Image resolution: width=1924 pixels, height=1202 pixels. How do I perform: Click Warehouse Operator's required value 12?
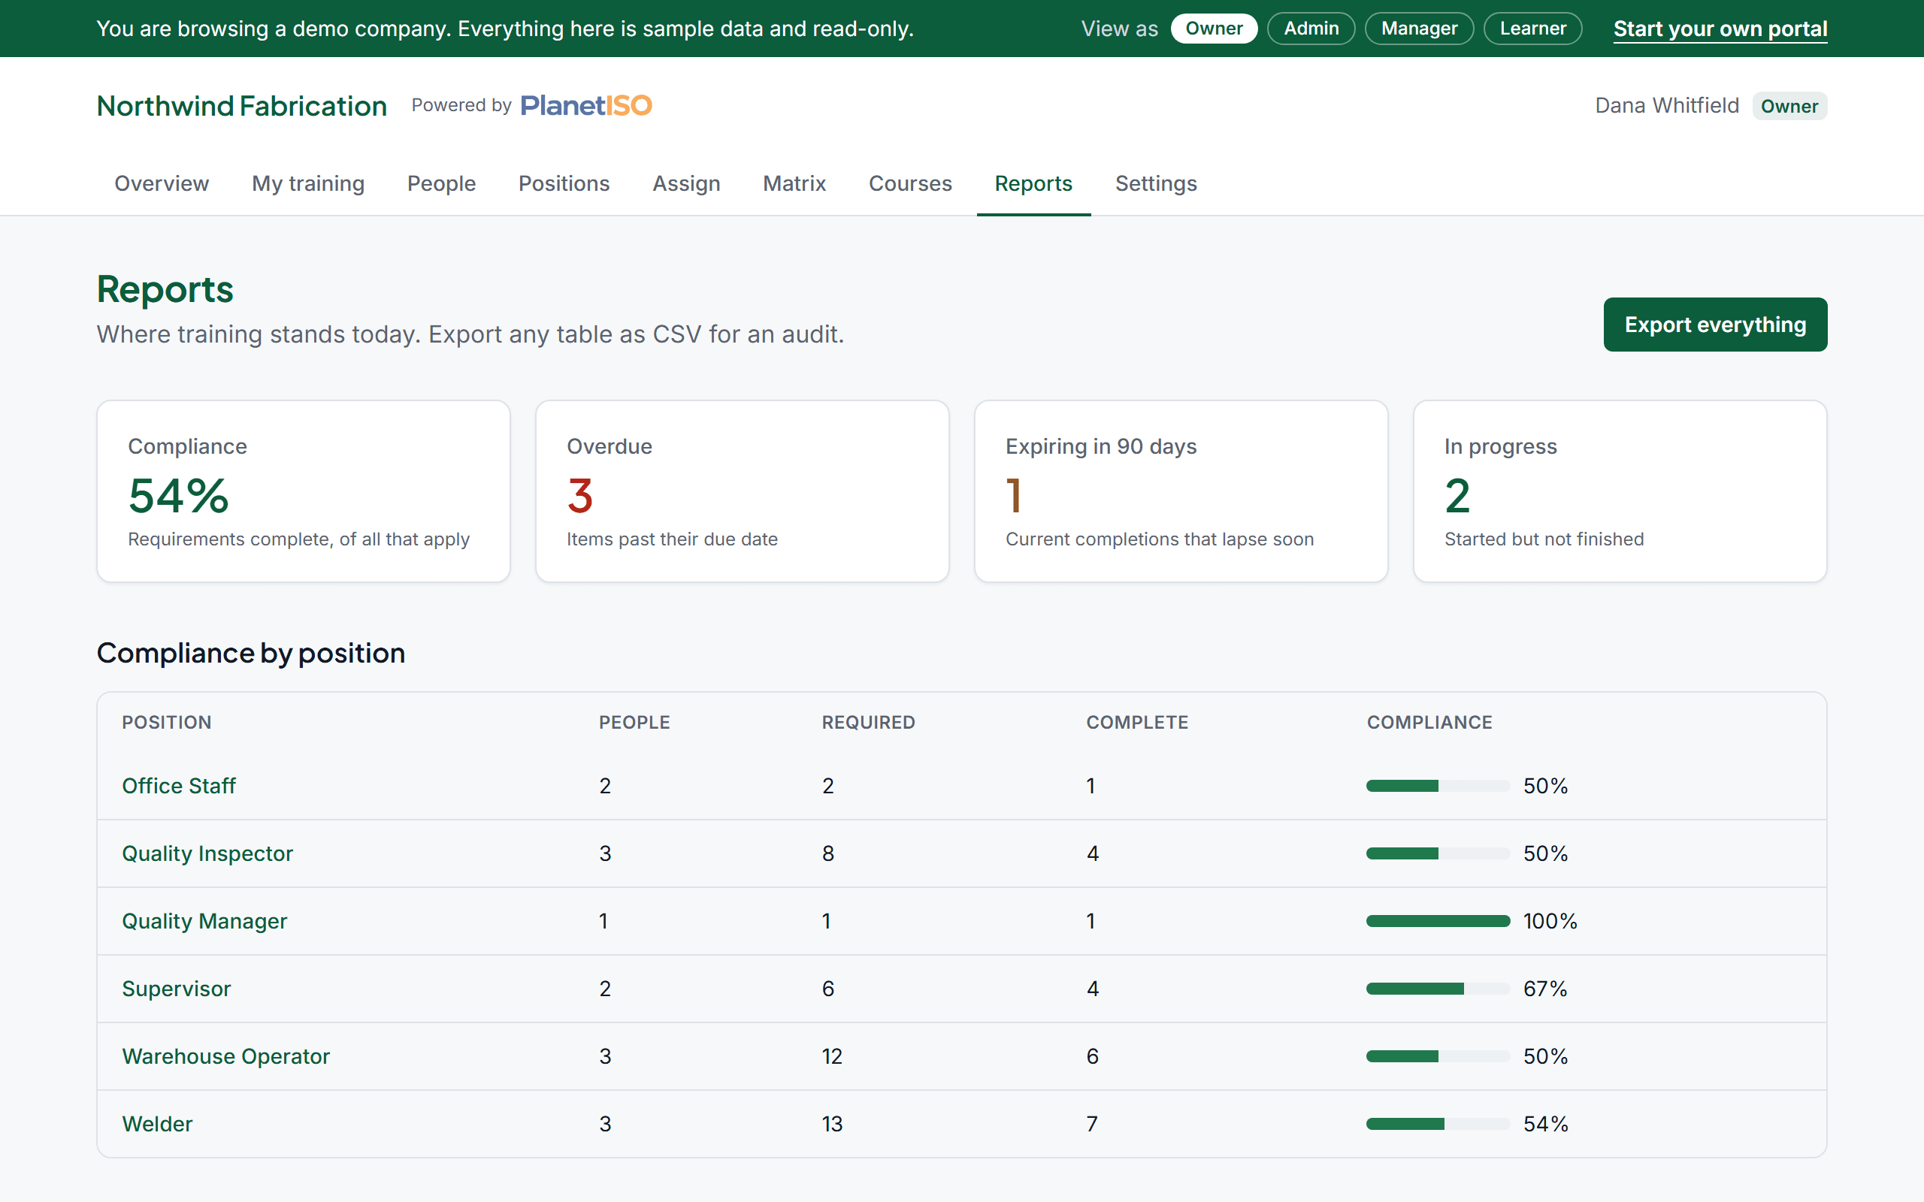832,1056
